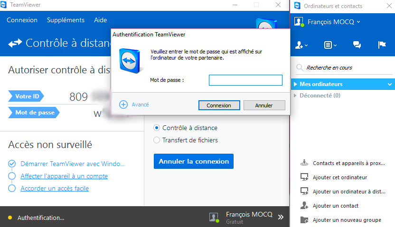This screenshot has width=395, height=227.
Task: Click account avatar icon in contacts panel
Action: [299, 22]
